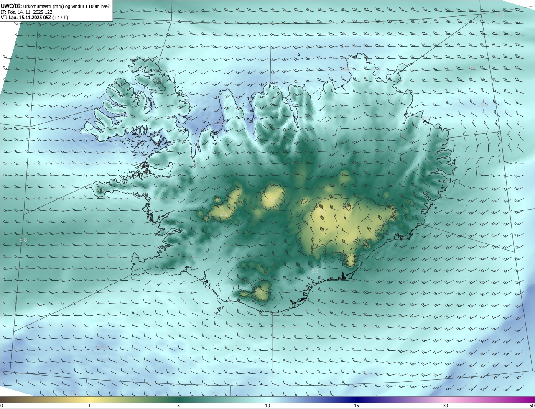Click the 4.8 value label on the peninsula
Viewport: 535px width, 409px height.
[x=101, y=190]
